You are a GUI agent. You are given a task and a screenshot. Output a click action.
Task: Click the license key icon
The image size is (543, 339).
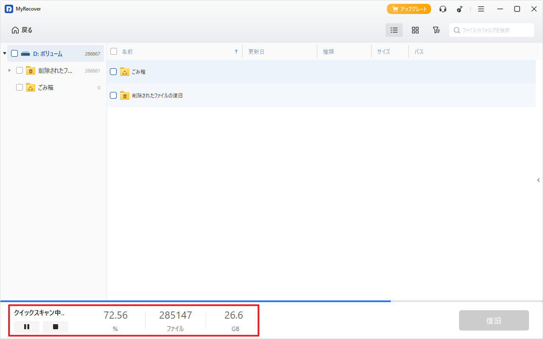coord(459,9)
